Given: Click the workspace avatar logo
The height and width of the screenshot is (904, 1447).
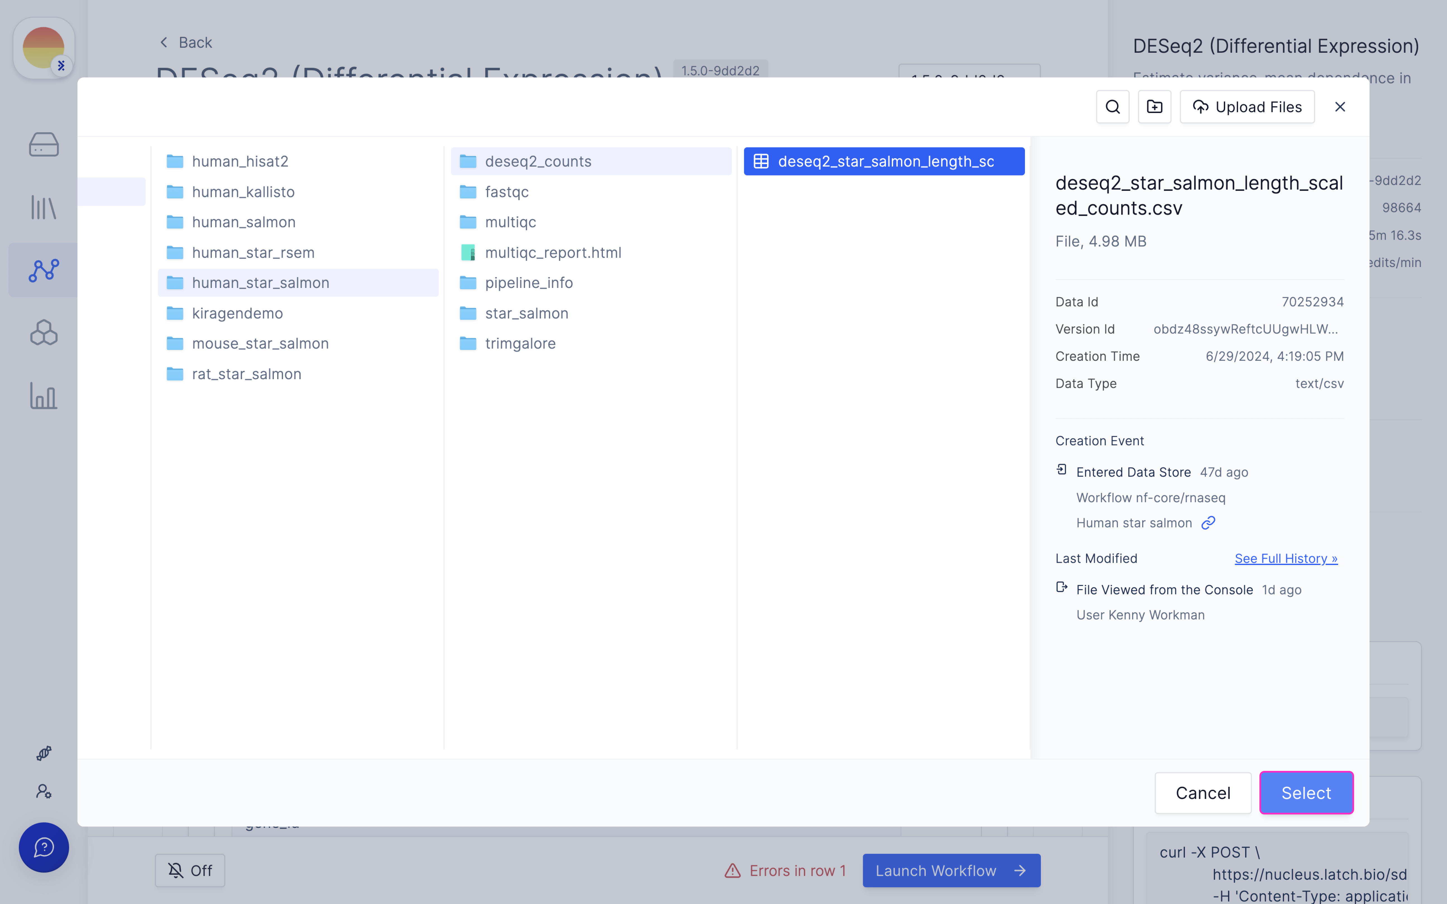Looking at the screenshot, I should click(x=44, y=48).
